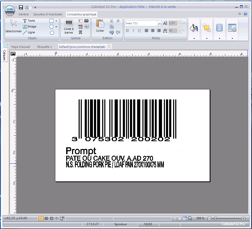Click the save floppy disk icon
This screenshot has height=229, width=252.
(21, 7)
